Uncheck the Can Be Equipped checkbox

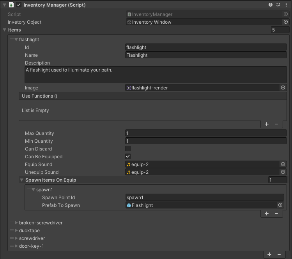(x=128, y=157)
